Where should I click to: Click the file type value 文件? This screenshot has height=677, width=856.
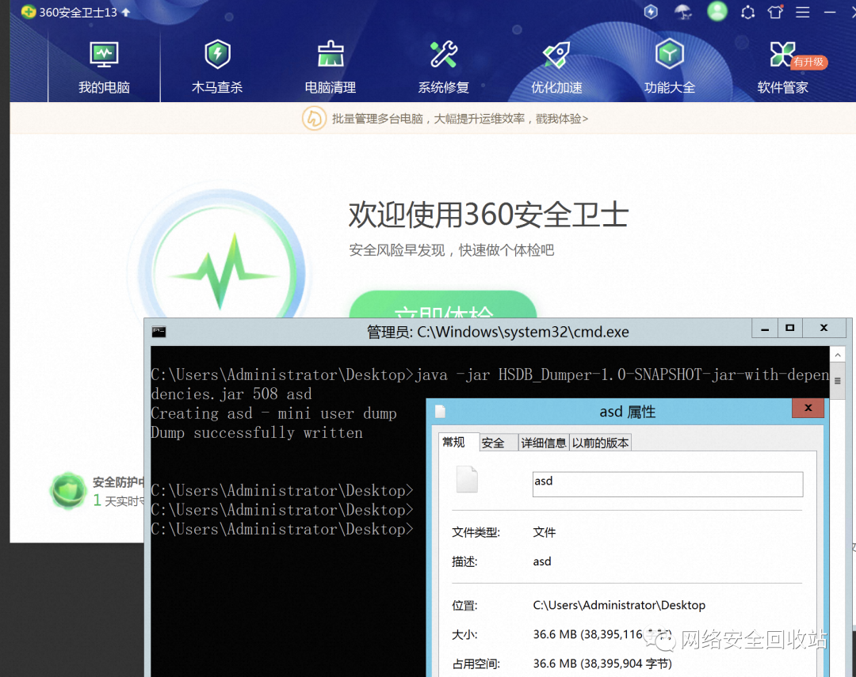545,532
